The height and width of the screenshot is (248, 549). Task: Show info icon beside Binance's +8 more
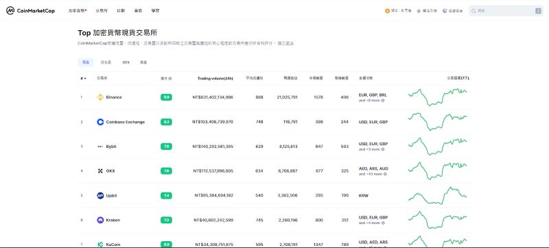[x=383, y=100]
